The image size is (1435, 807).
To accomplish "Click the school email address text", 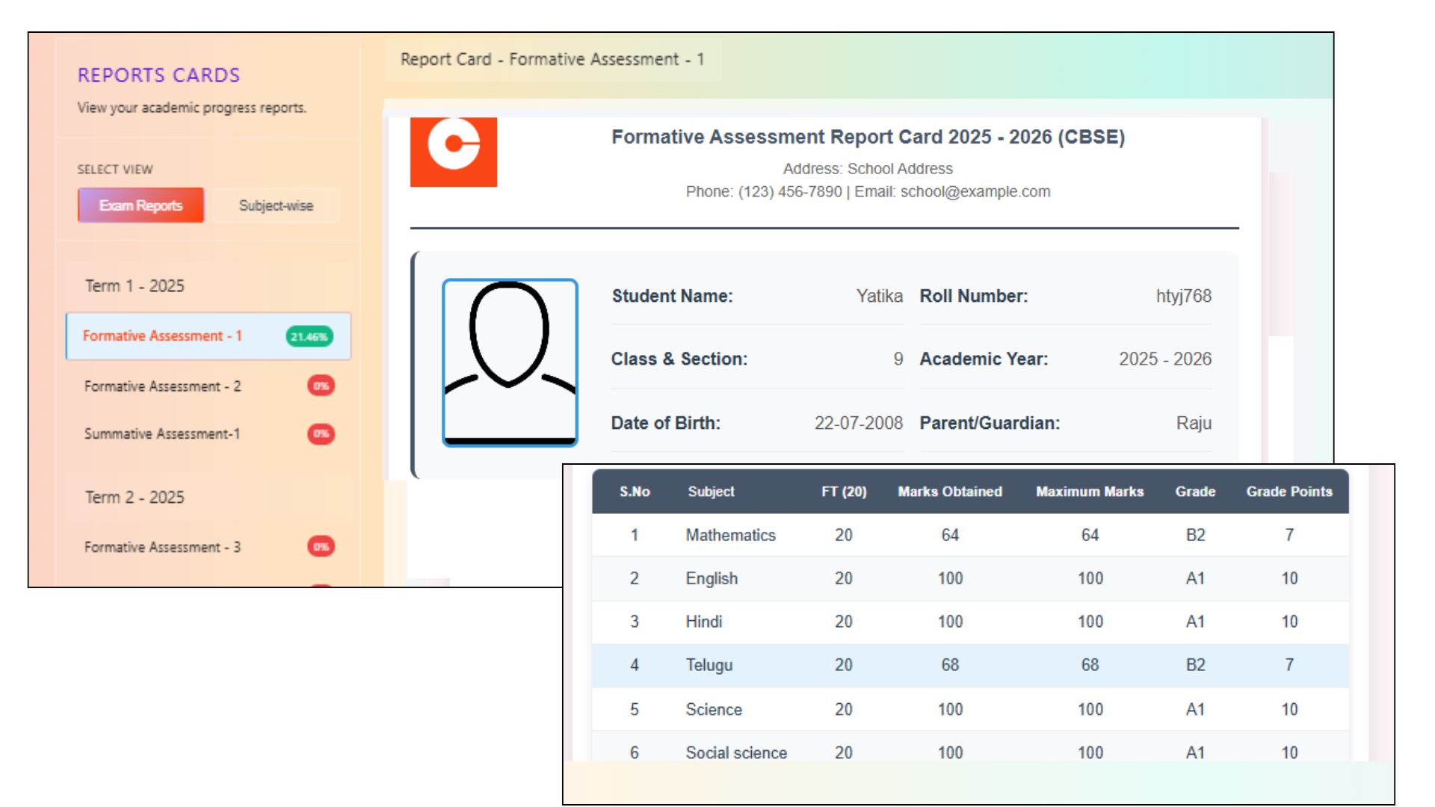I will [x=975, y=192].
